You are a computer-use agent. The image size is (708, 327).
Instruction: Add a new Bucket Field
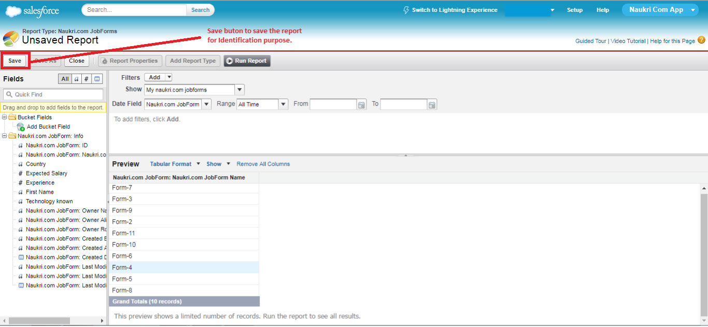coord(48,126)
